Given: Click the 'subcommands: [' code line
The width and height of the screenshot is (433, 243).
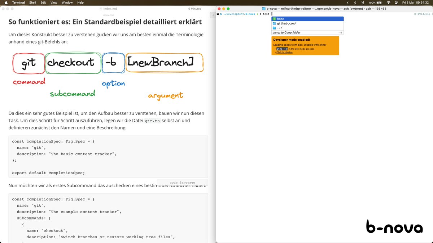Looking at the screenshot, I should point(34,218).
